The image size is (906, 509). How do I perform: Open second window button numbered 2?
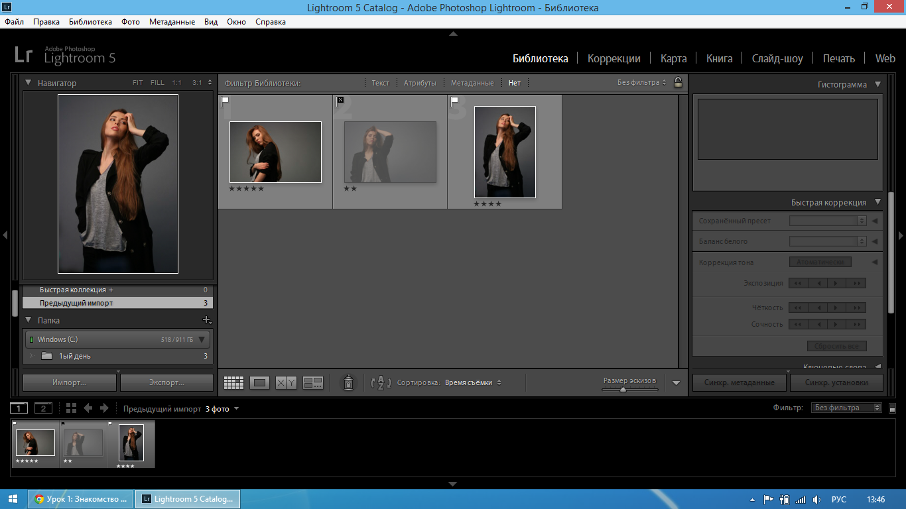point(43,408)
